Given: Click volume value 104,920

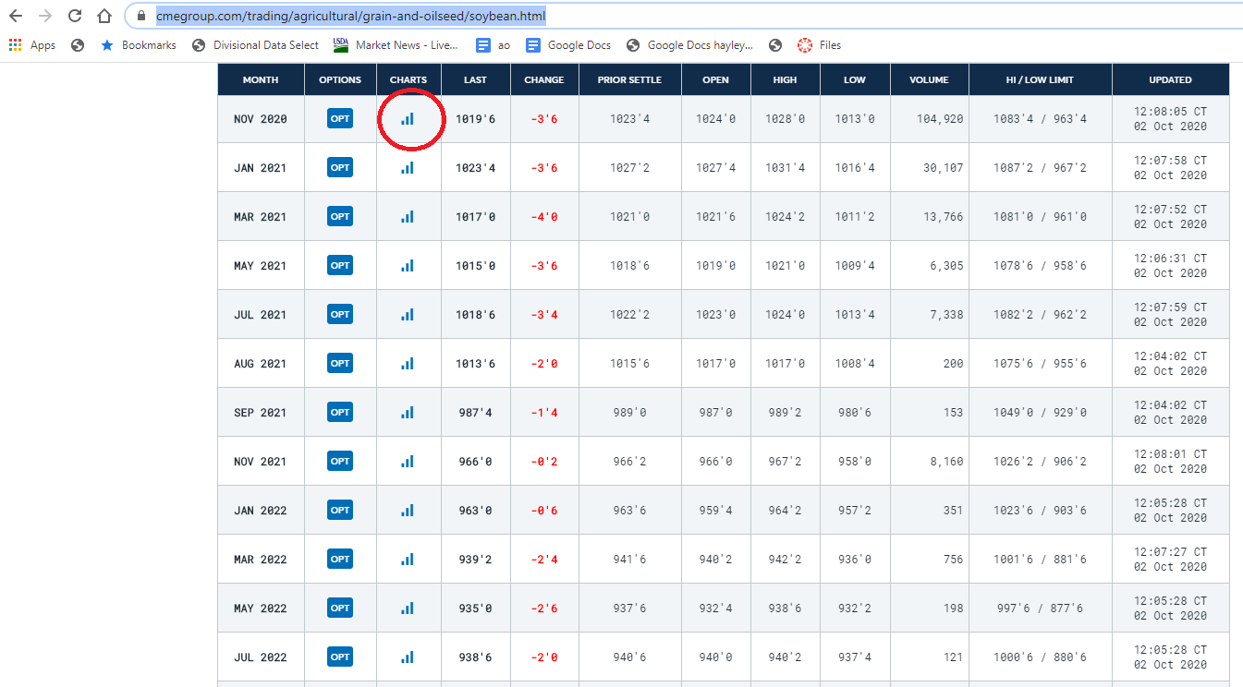Looking at the screenshot, I should click(x=938, y=119).
